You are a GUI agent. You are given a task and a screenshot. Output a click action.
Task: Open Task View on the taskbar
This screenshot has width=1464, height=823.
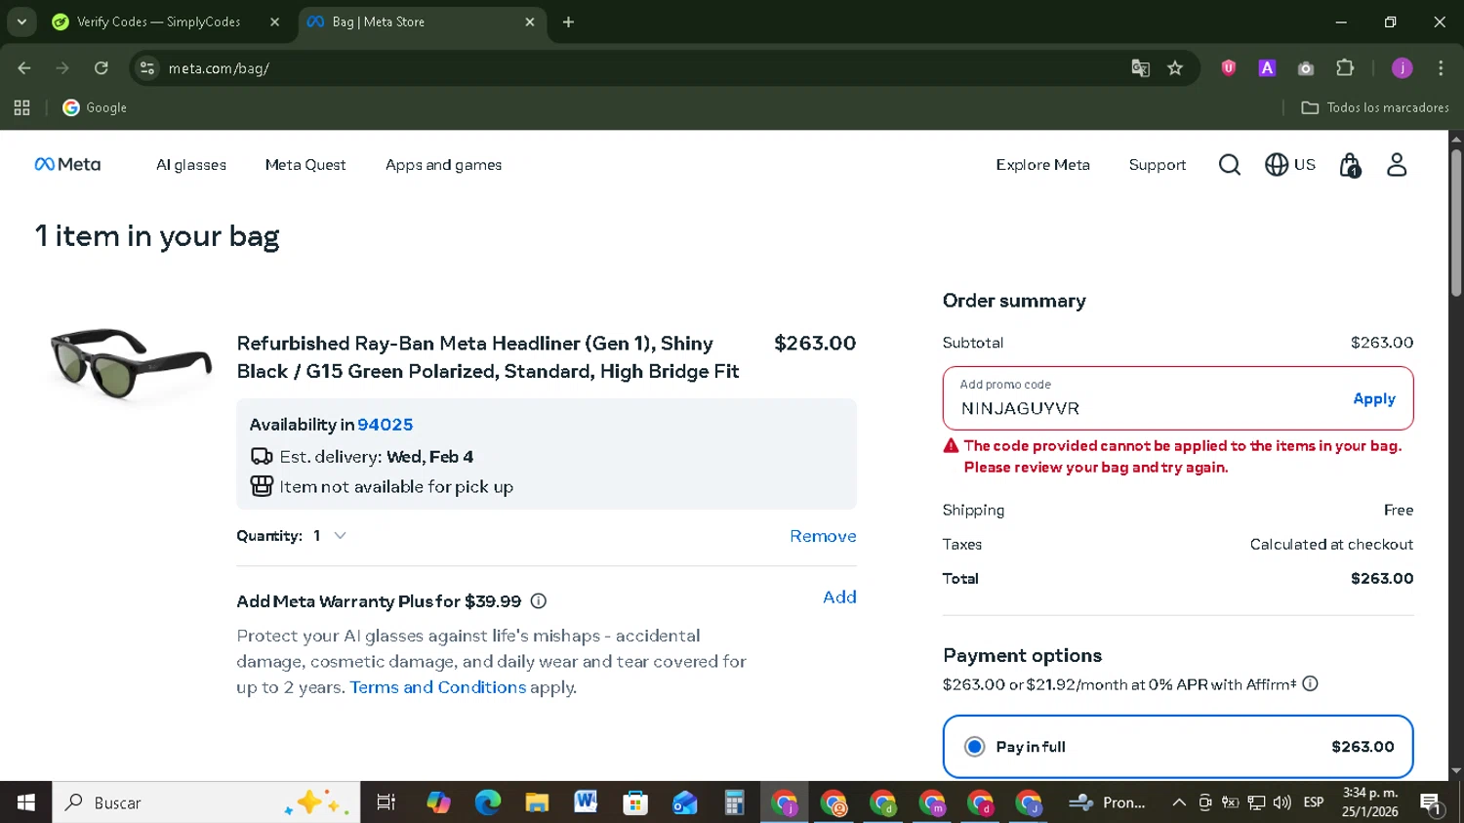386,802
